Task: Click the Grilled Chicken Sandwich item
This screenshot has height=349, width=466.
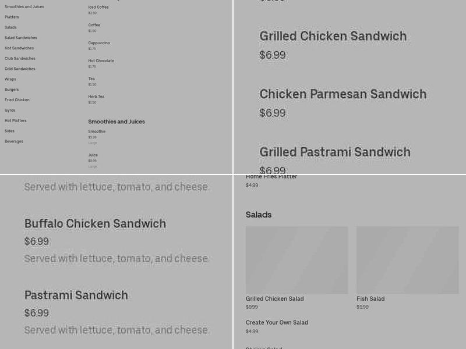Action: click(x=333, y=35)
